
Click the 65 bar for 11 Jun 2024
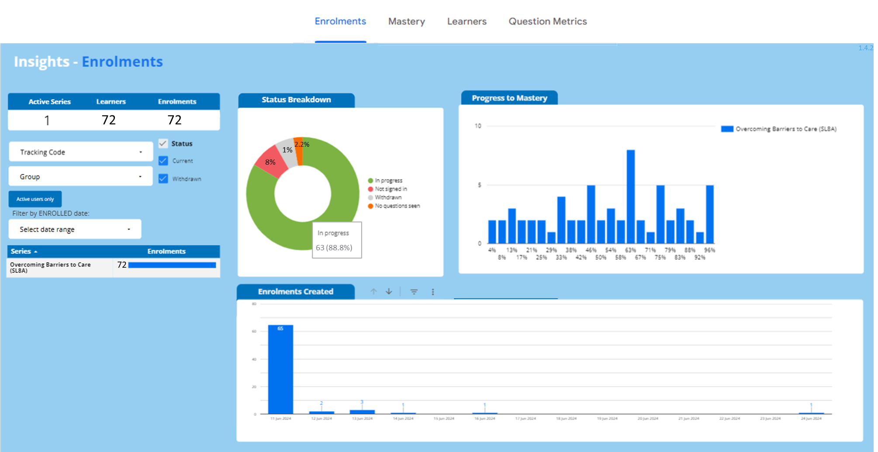(280, 369)
